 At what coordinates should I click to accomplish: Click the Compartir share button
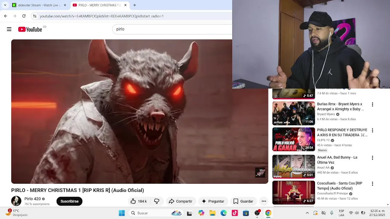click(180, 201)
